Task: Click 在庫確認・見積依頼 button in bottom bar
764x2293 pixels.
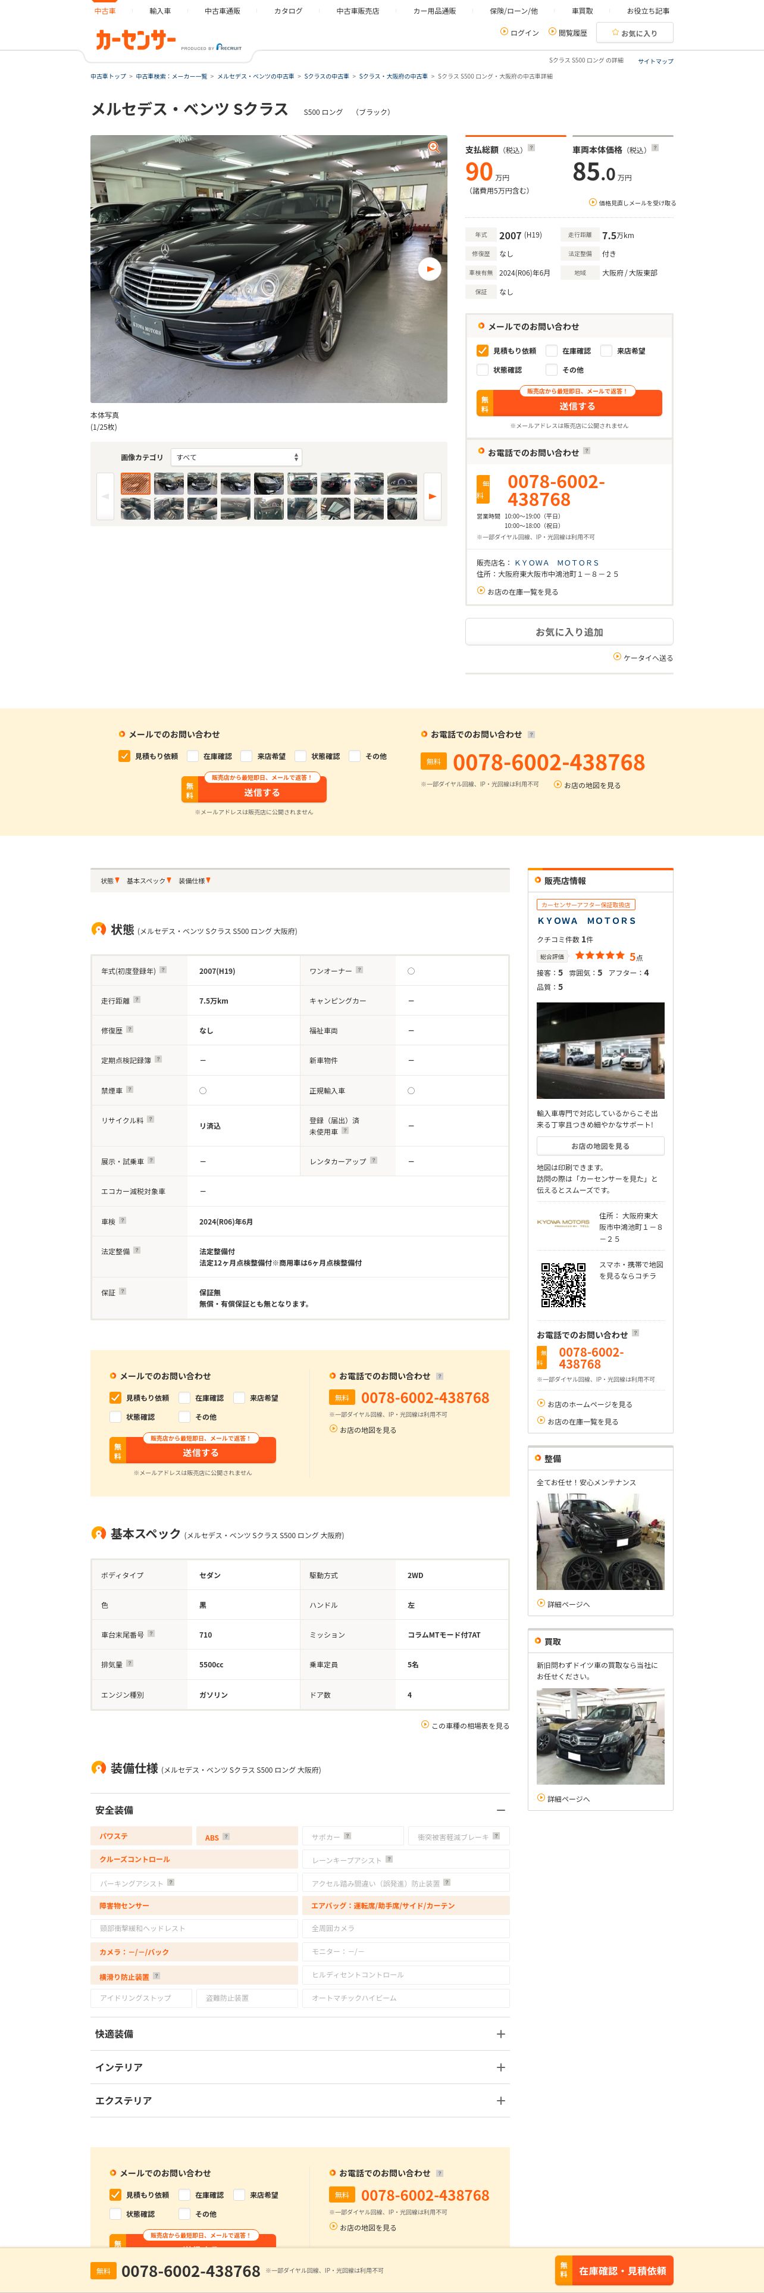Action: coord(613,2270)
